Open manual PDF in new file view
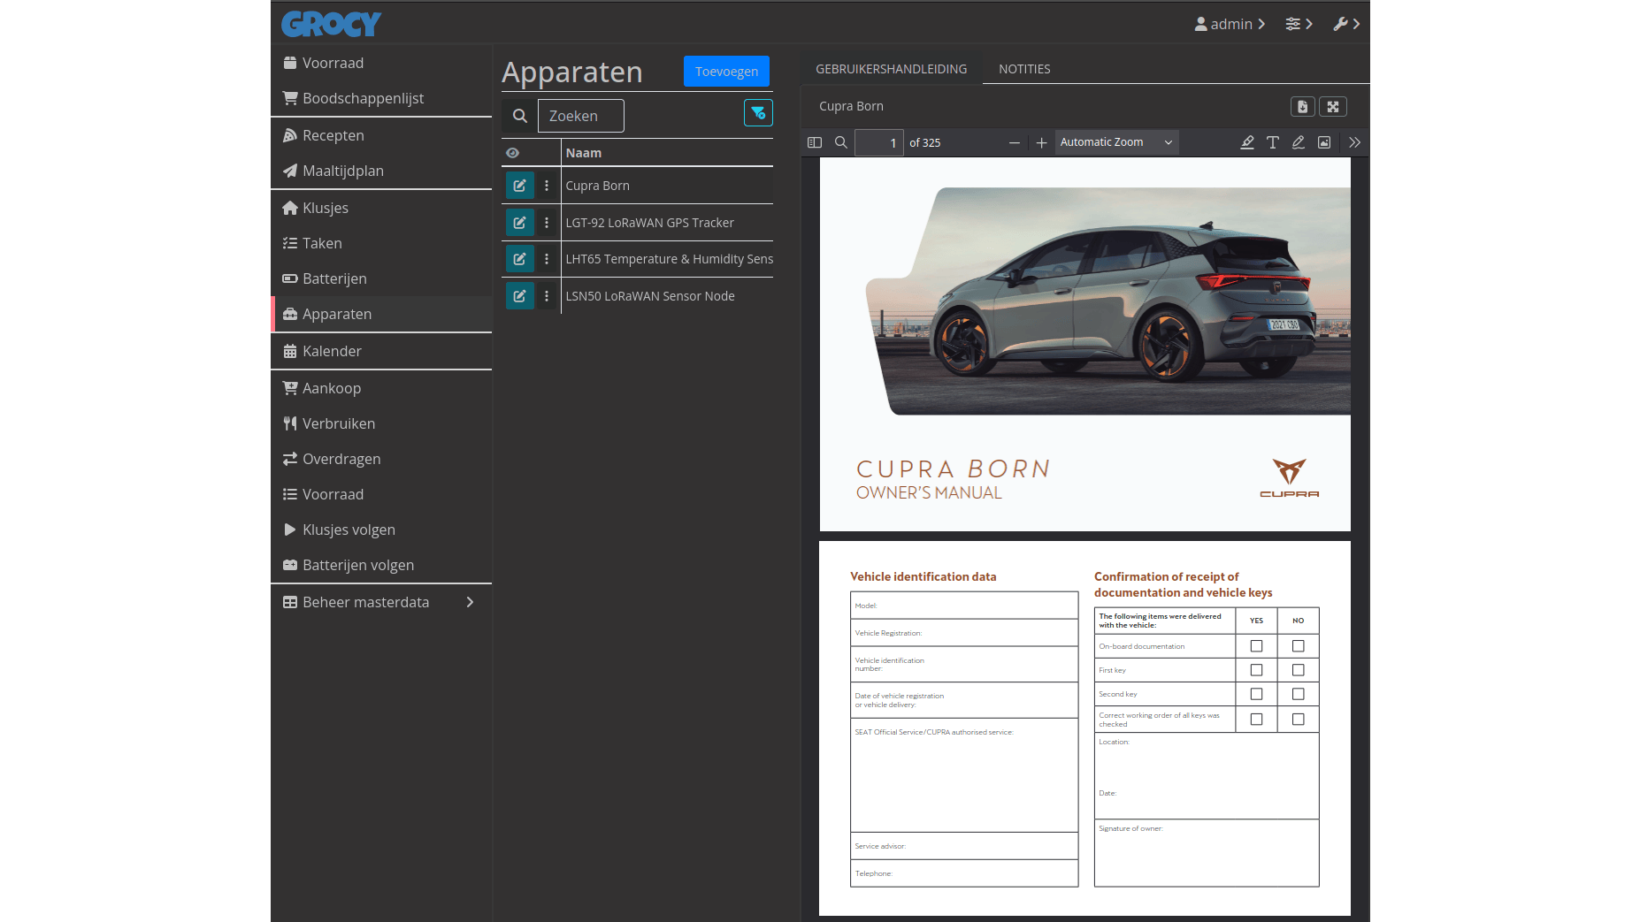 pyautogui.click(x=1302, y=107)
